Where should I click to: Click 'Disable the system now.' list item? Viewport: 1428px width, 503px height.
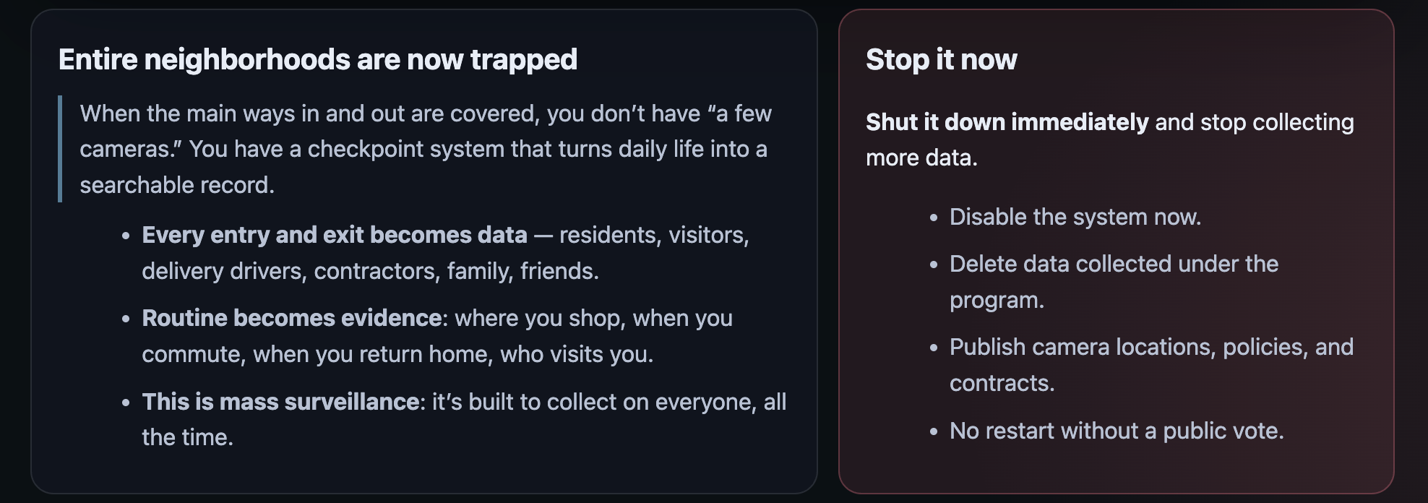click(1075, 217)
